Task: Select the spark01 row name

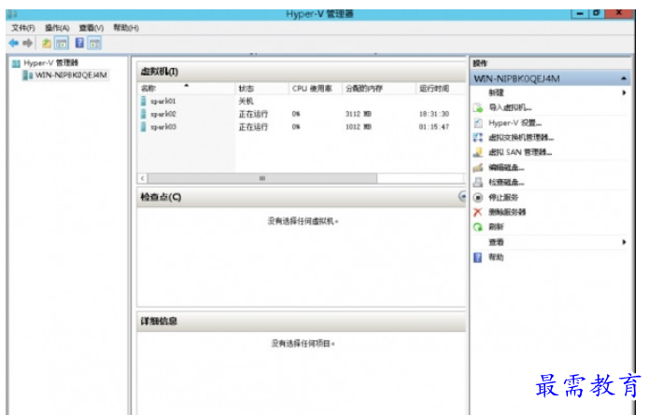Action: (163, 102)
